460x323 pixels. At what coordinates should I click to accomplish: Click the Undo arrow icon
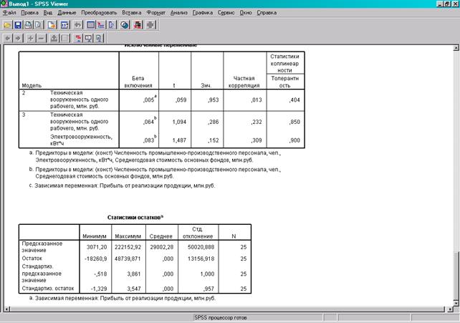click(x=78, y=25)
